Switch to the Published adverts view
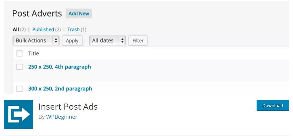 point(43,29)
